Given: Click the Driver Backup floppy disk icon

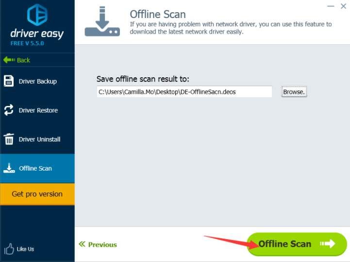Looking at the screenshot, I should [x=9, y=81].
